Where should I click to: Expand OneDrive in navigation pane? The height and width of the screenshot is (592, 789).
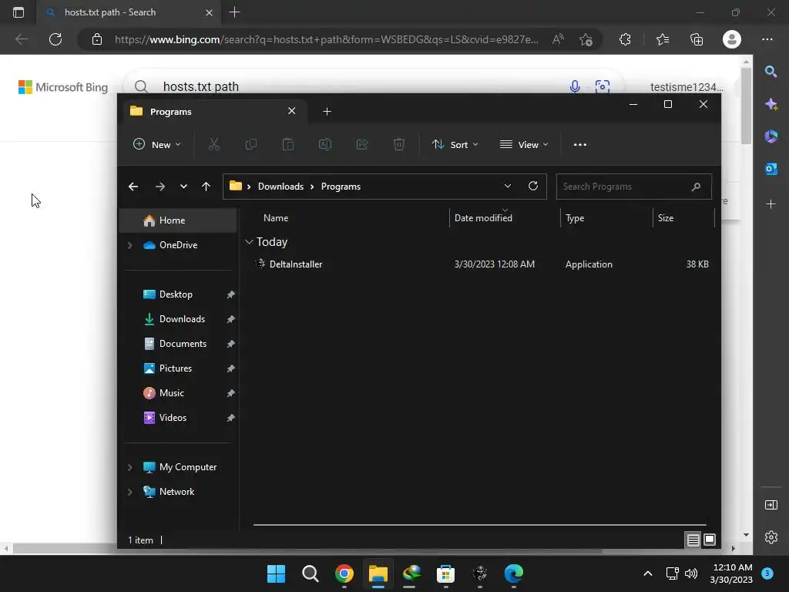129,245
